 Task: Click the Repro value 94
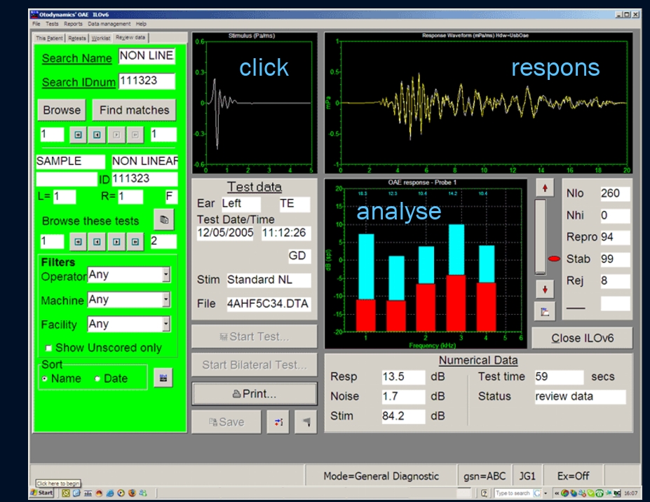[x=615, y=237]
